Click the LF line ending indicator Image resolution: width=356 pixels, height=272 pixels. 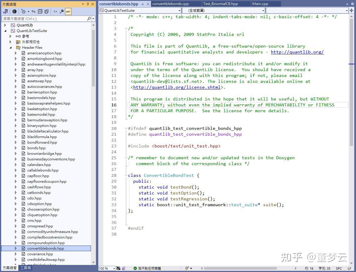tap(350, 268)
